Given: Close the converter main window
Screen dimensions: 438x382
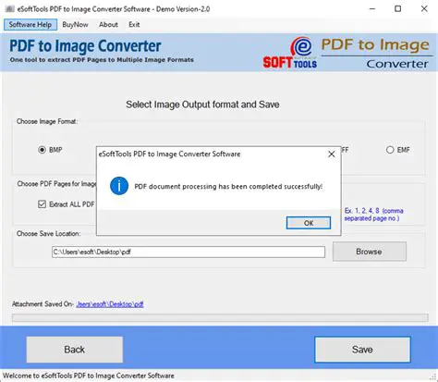Looking at the screenshot, I should click(424, 9).
